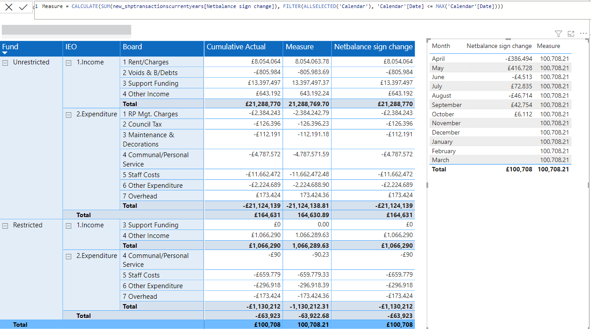This screenshot has width=591, height=329.
Task: Select the April row in month table
Action: tap(500, 59)
